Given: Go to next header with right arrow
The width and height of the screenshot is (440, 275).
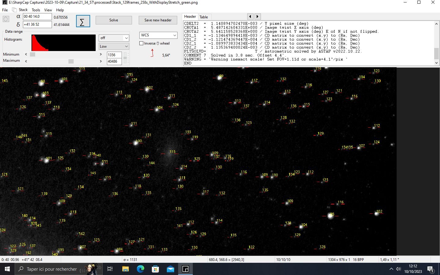Looking at the screenshot, I should pos(257,16).
